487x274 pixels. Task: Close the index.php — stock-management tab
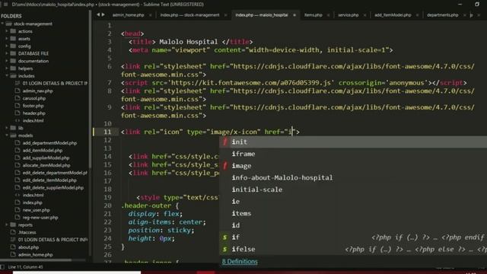tap(225, 15)
